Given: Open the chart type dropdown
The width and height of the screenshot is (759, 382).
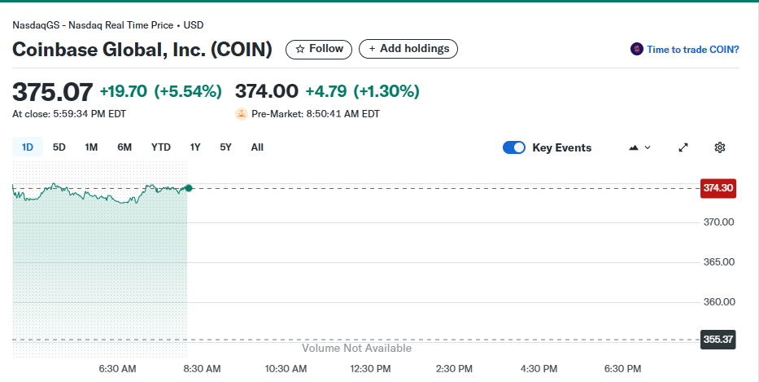Looking at the screenshot, I should 639,147.
